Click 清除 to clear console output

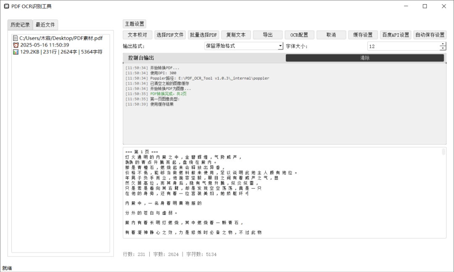click(365, 58)
